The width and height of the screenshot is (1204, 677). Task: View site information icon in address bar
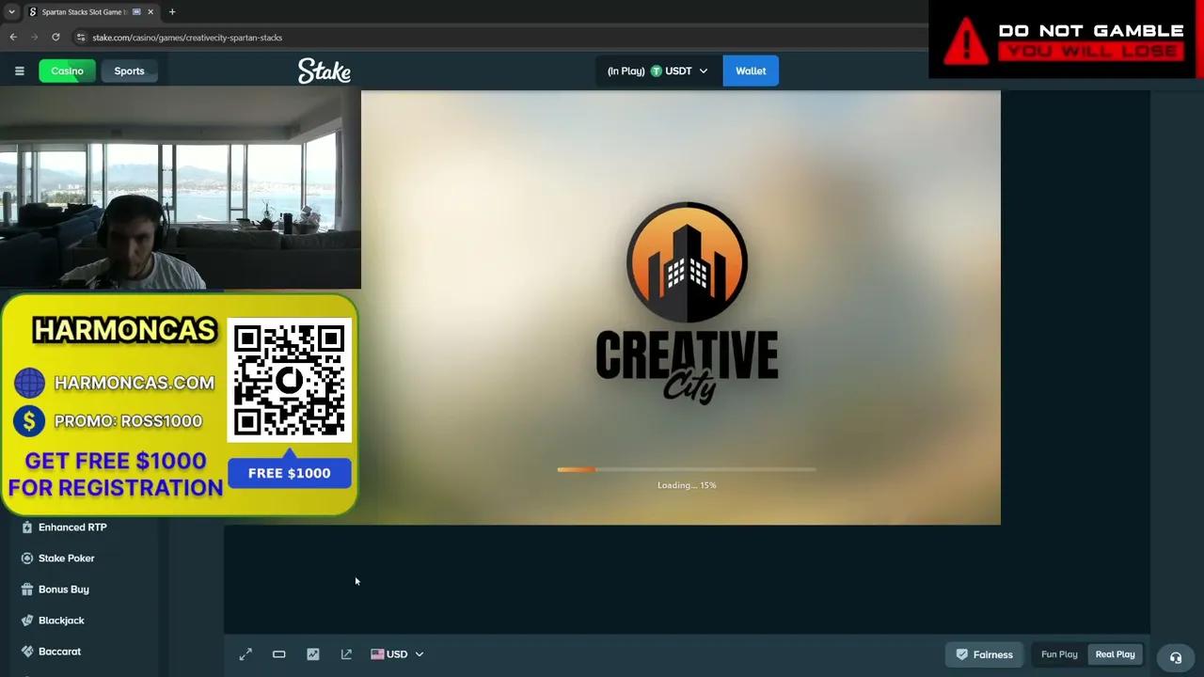pos(81,37)
